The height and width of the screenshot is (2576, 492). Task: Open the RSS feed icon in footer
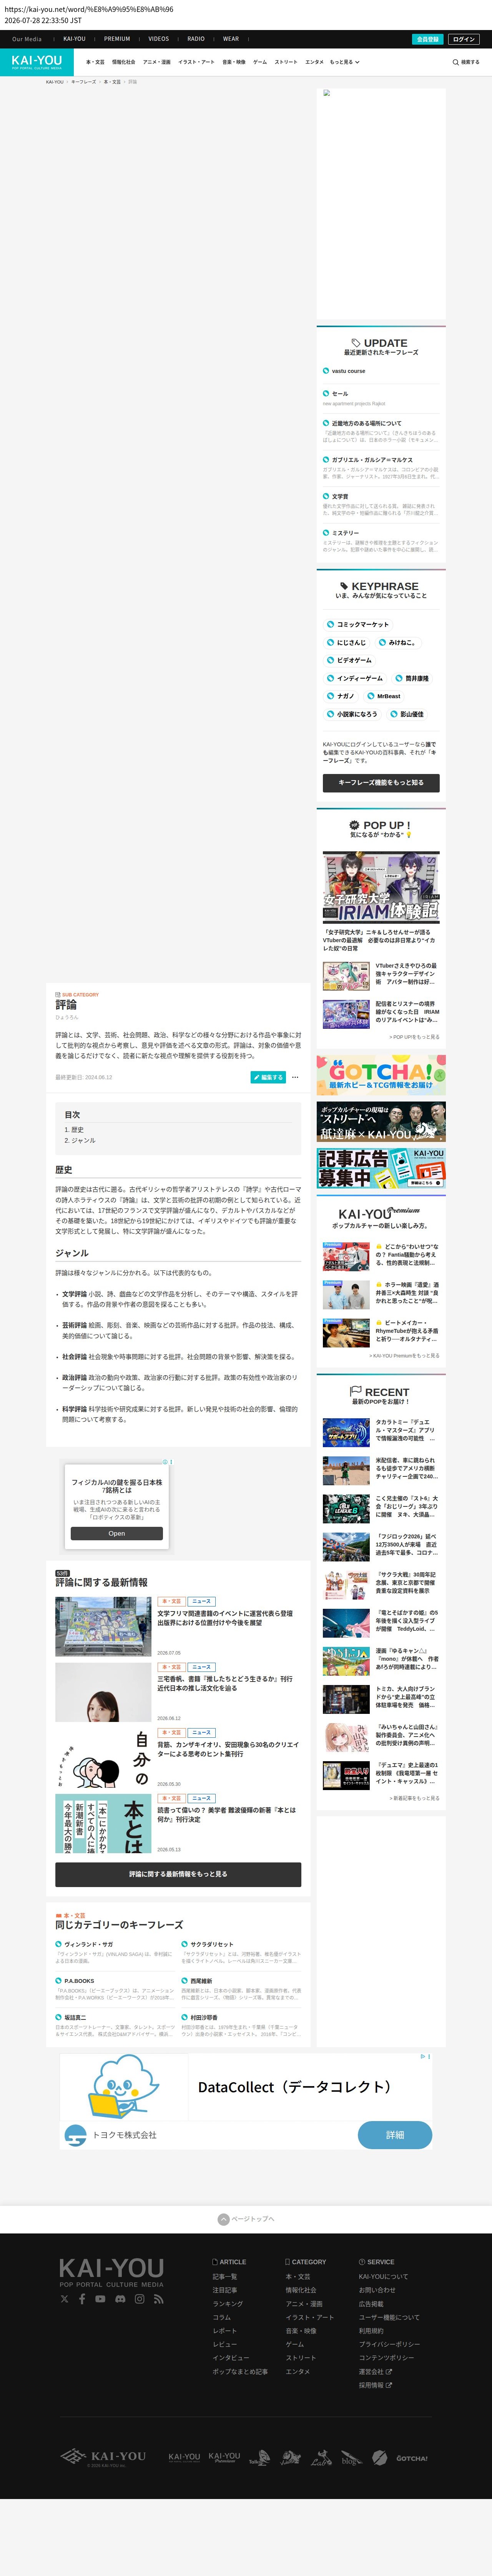159,2299
